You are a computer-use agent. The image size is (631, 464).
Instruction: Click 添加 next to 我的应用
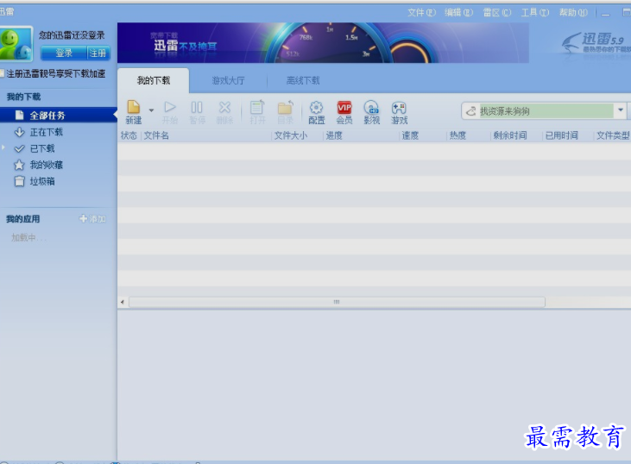pos(92,219)
